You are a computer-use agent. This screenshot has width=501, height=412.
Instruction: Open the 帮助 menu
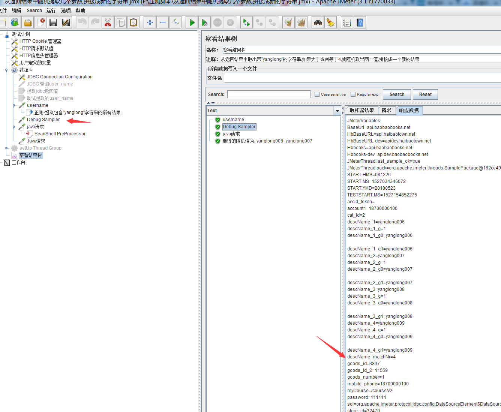tap(80, 10)
